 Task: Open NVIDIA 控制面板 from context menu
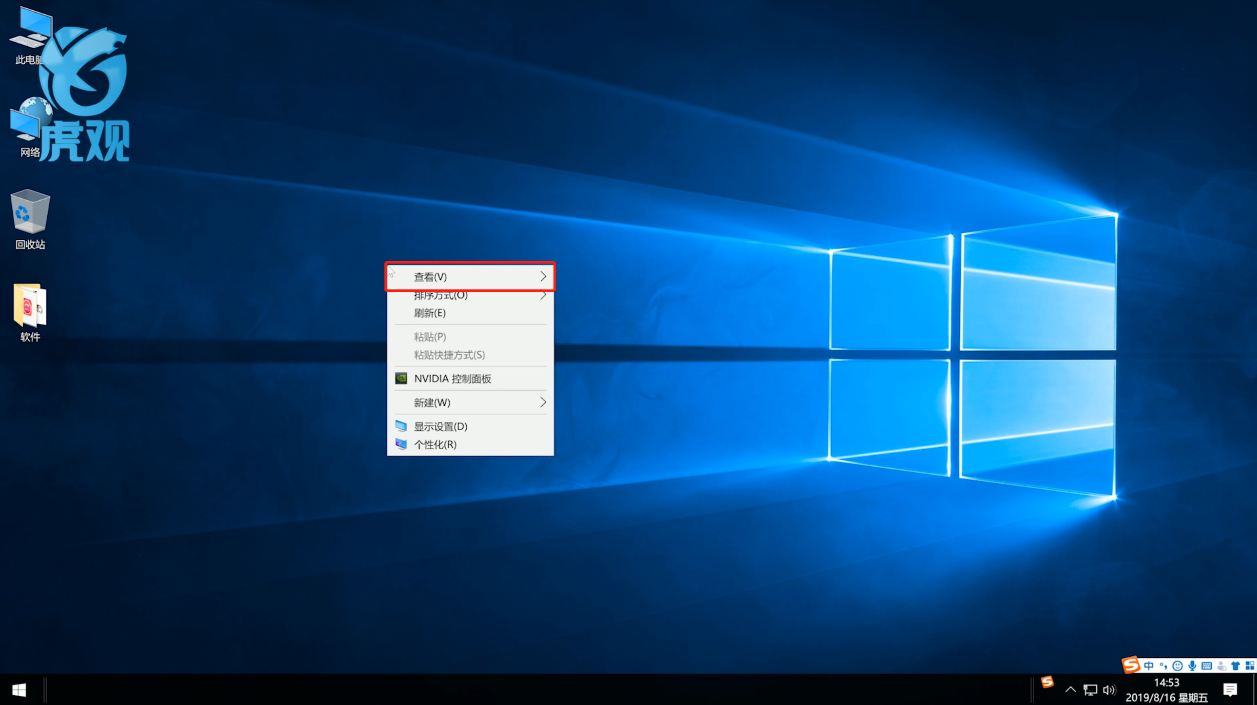470,379
